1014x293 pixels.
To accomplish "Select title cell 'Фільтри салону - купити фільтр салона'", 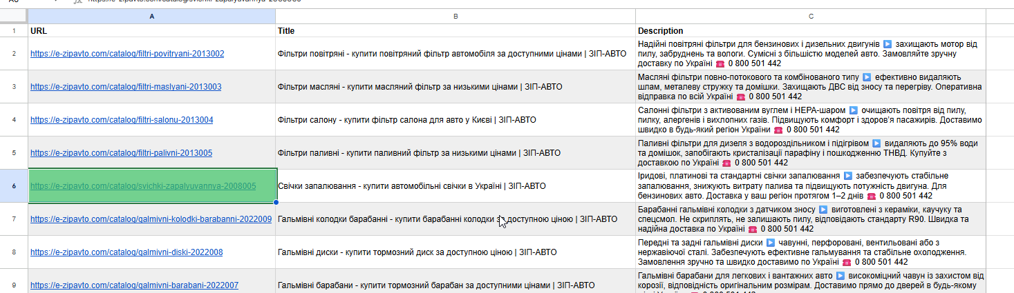I will tap(456, 120).
